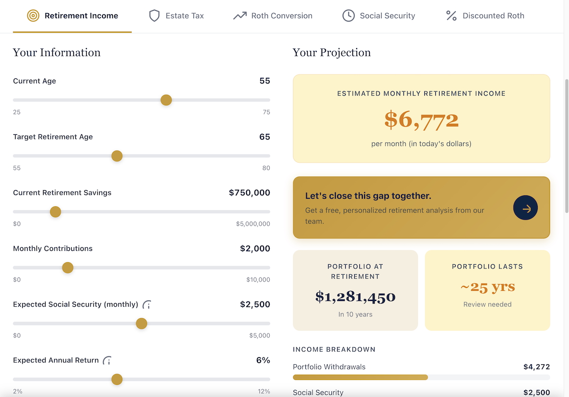Click the Discounted Roth percent icon

click(x=451, y=16)
